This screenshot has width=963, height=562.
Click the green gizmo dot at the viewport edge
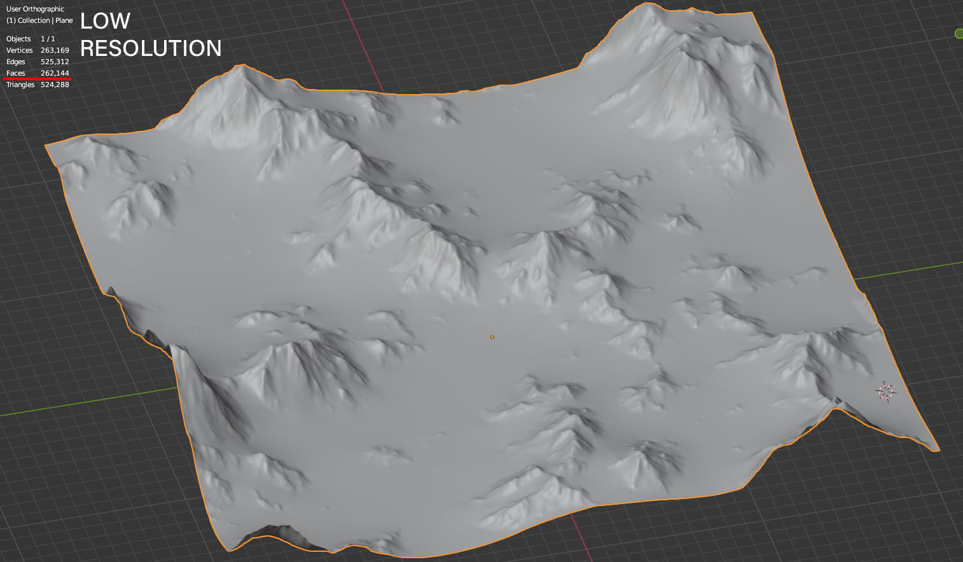click(959, 34)
